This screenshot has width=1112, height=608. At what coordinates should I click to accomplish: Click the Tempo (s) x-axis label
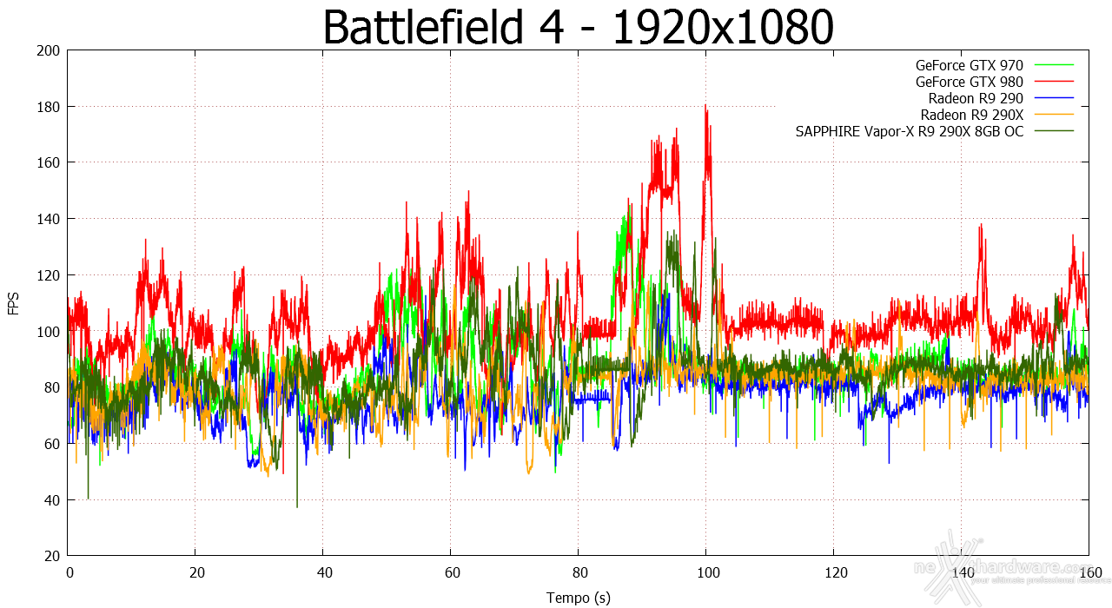pyautogui.click(x=579, y=598)
